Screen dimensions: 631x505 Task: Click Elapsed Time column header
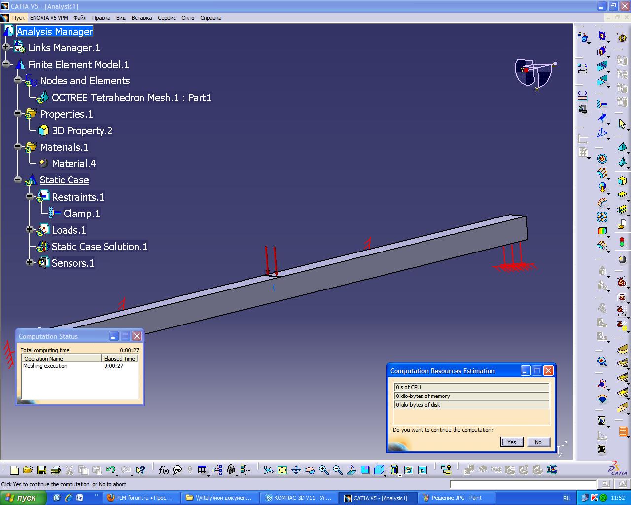(x=119, y=359)
